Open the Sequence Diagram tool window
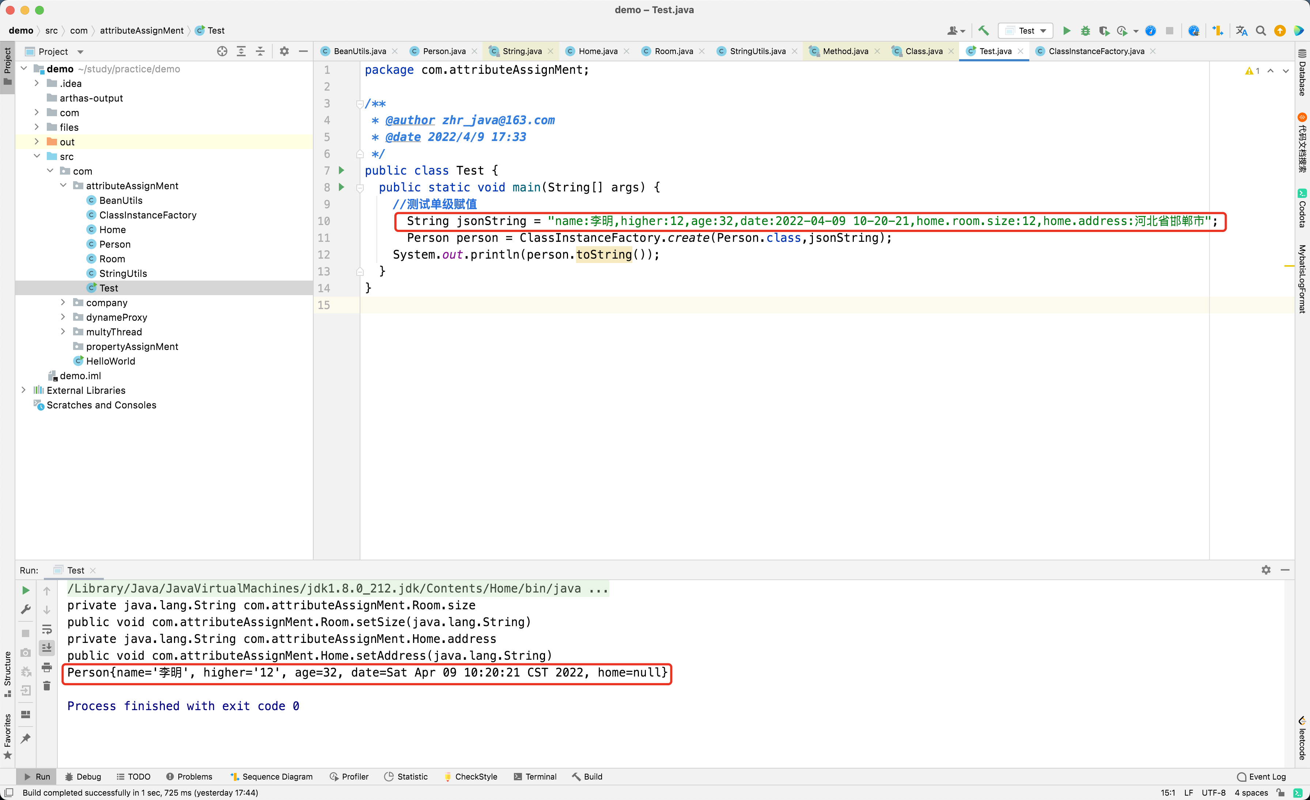Screen dimensions: 1310x800 [x=271, y=776]
